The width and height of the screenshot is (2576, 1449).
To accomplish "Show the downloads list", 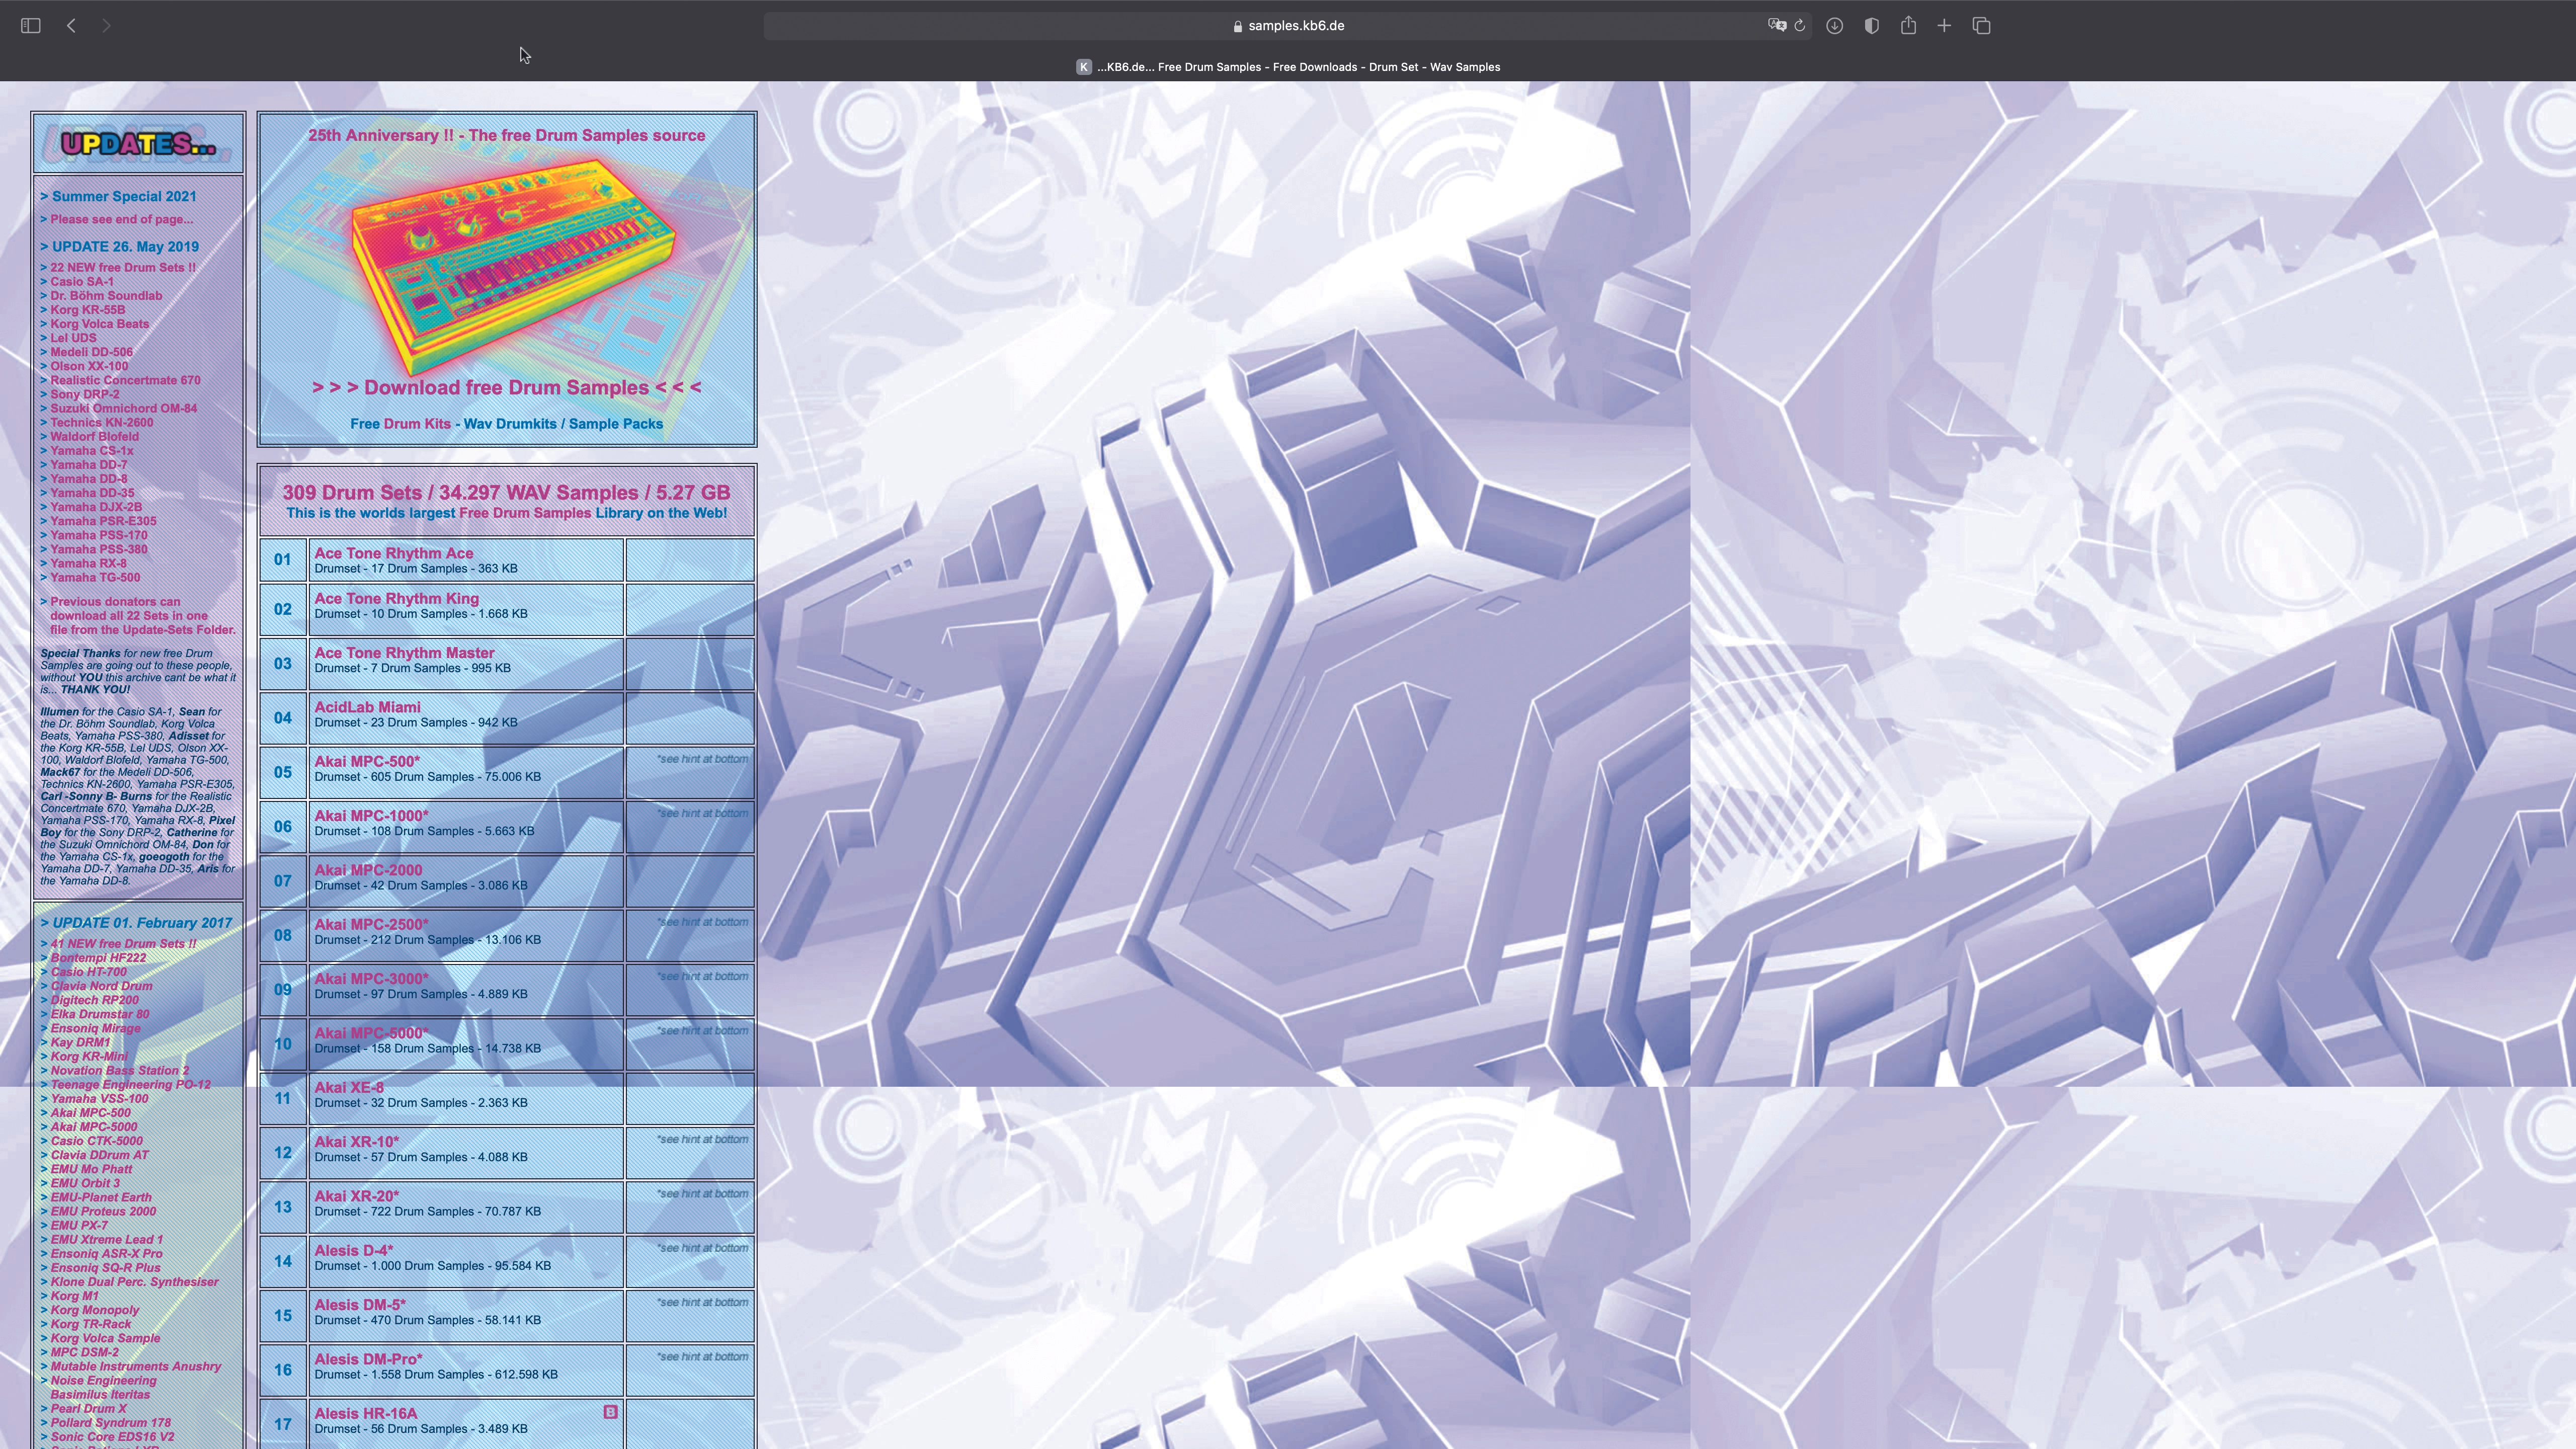I will (x=1834, y=26).
